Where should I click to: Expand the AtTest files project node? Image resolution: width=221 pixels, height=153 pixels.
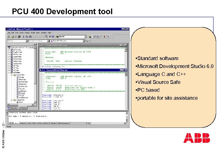click(x=9, y=50)
